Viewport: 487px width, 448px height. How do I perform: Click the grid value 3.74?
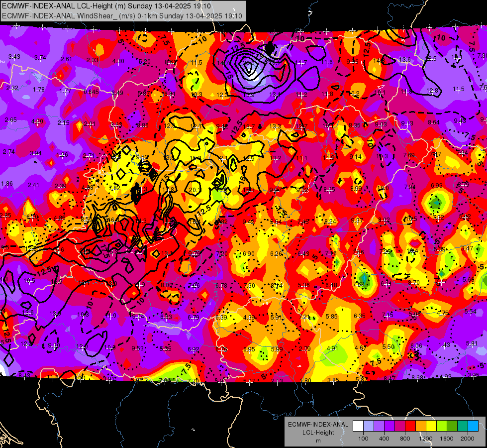[x=40, y=58]
